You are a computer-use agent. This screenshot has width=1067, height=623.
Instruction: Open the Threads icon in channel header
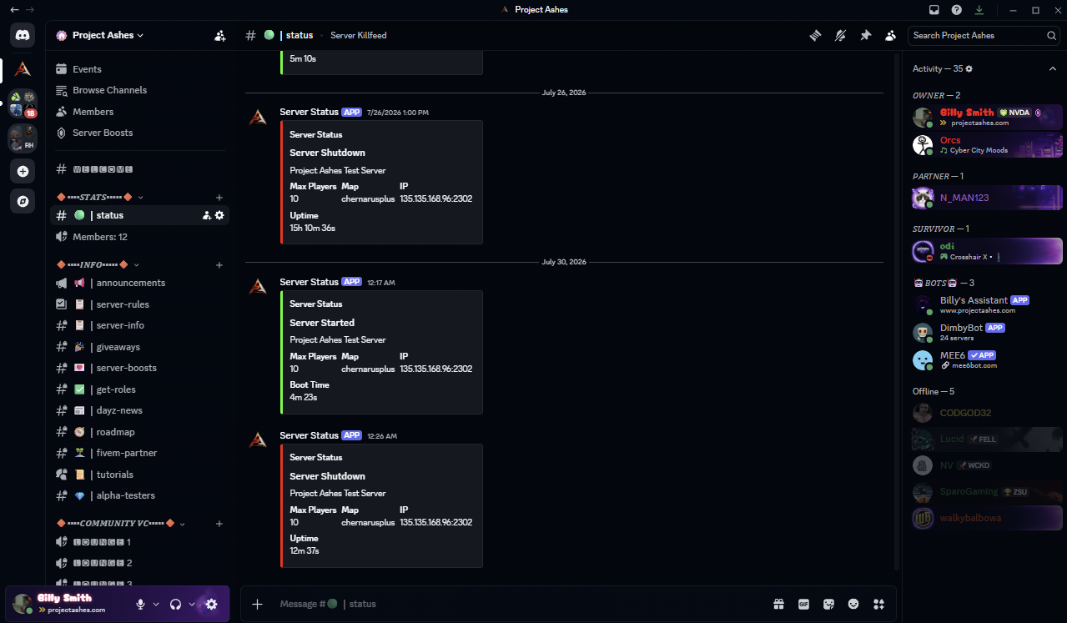[815, 35]
